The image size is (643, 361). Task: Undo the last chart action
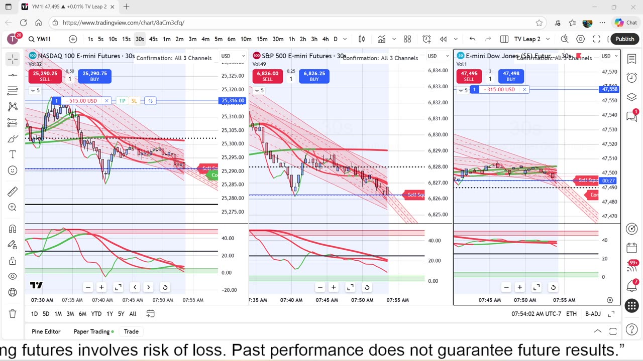472,39
